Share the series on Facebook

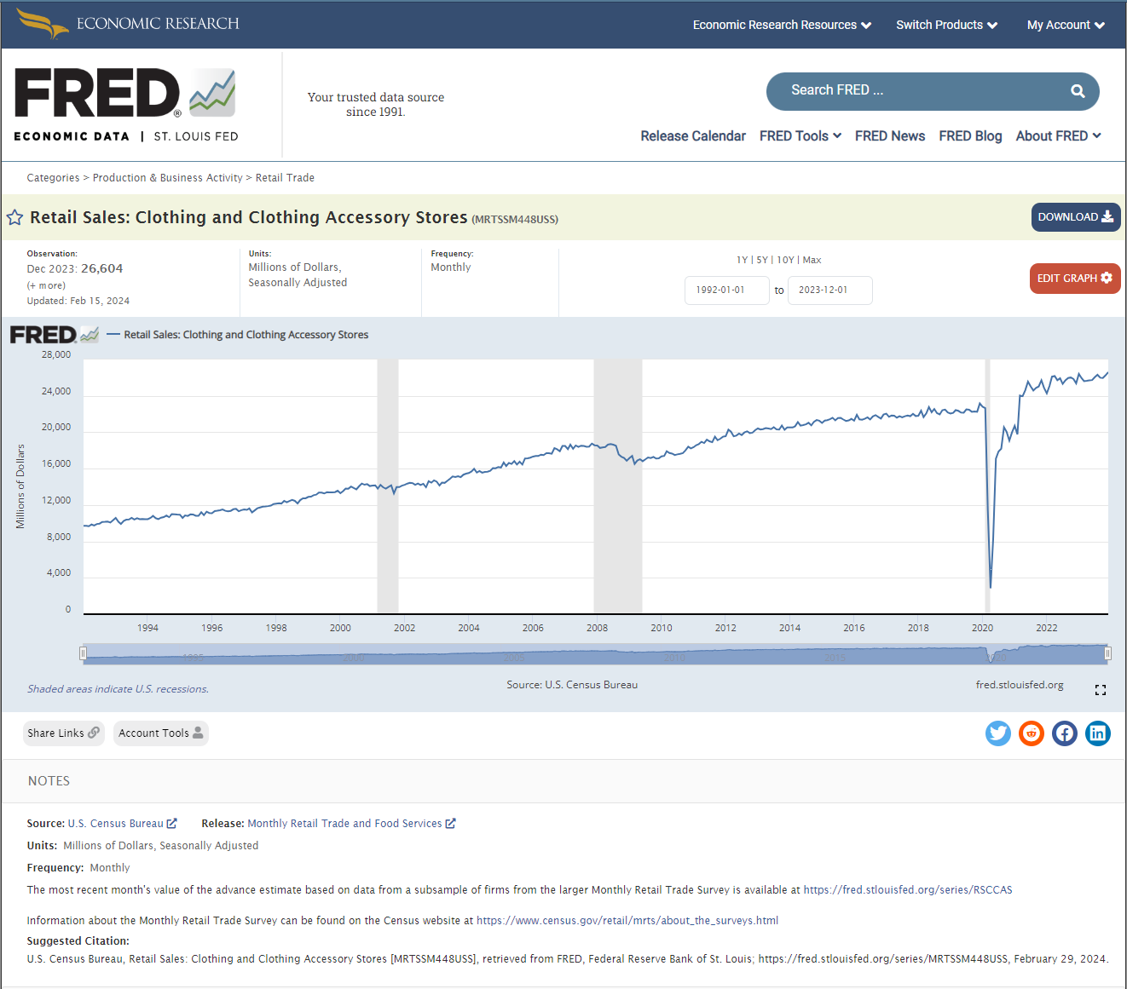tap(1064, 733)
